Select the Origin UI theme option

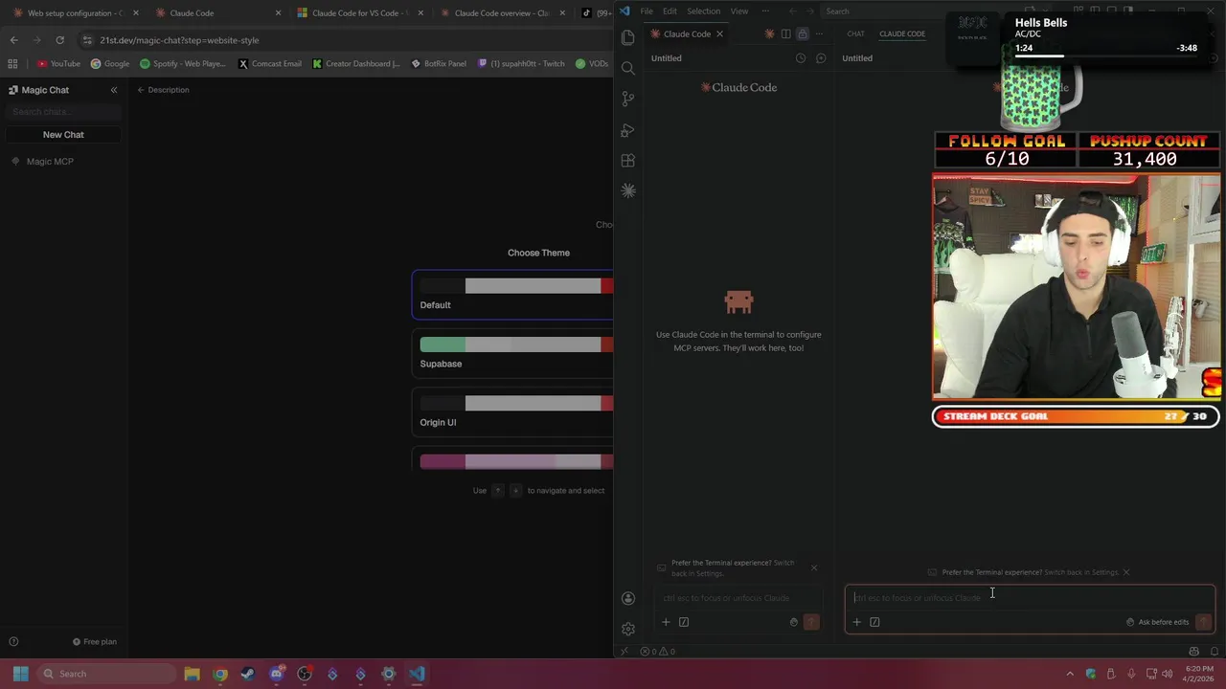[x=512, y=412]
